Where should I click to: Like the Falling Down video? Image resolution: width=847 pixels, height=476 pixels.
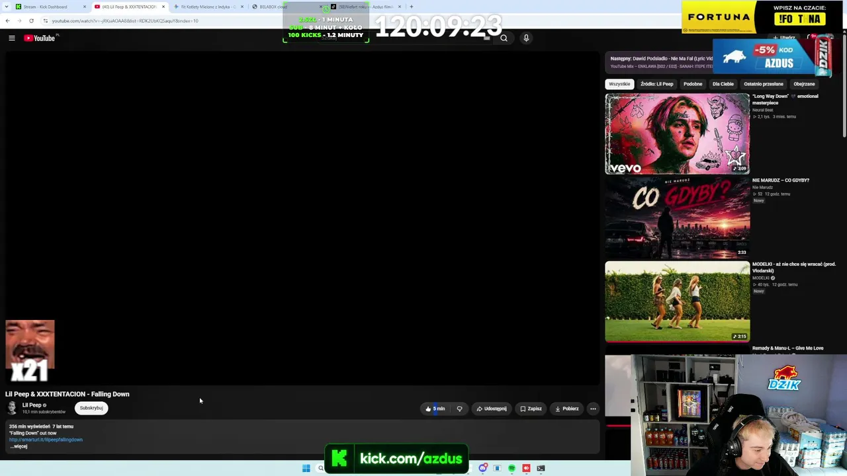click(435, 409)
